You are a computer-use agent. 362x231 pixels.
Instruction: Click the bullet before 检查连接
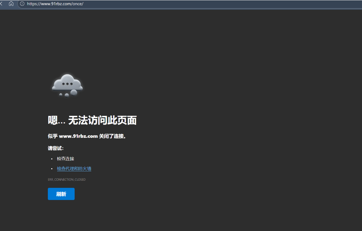point(52,159)
